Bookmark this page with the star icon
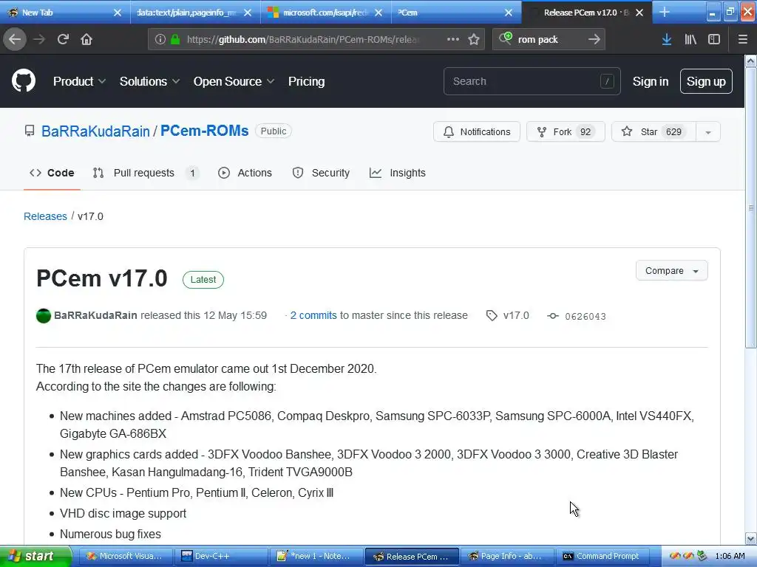The height and width of the screenshot is (567, 757). pos(474,39)
